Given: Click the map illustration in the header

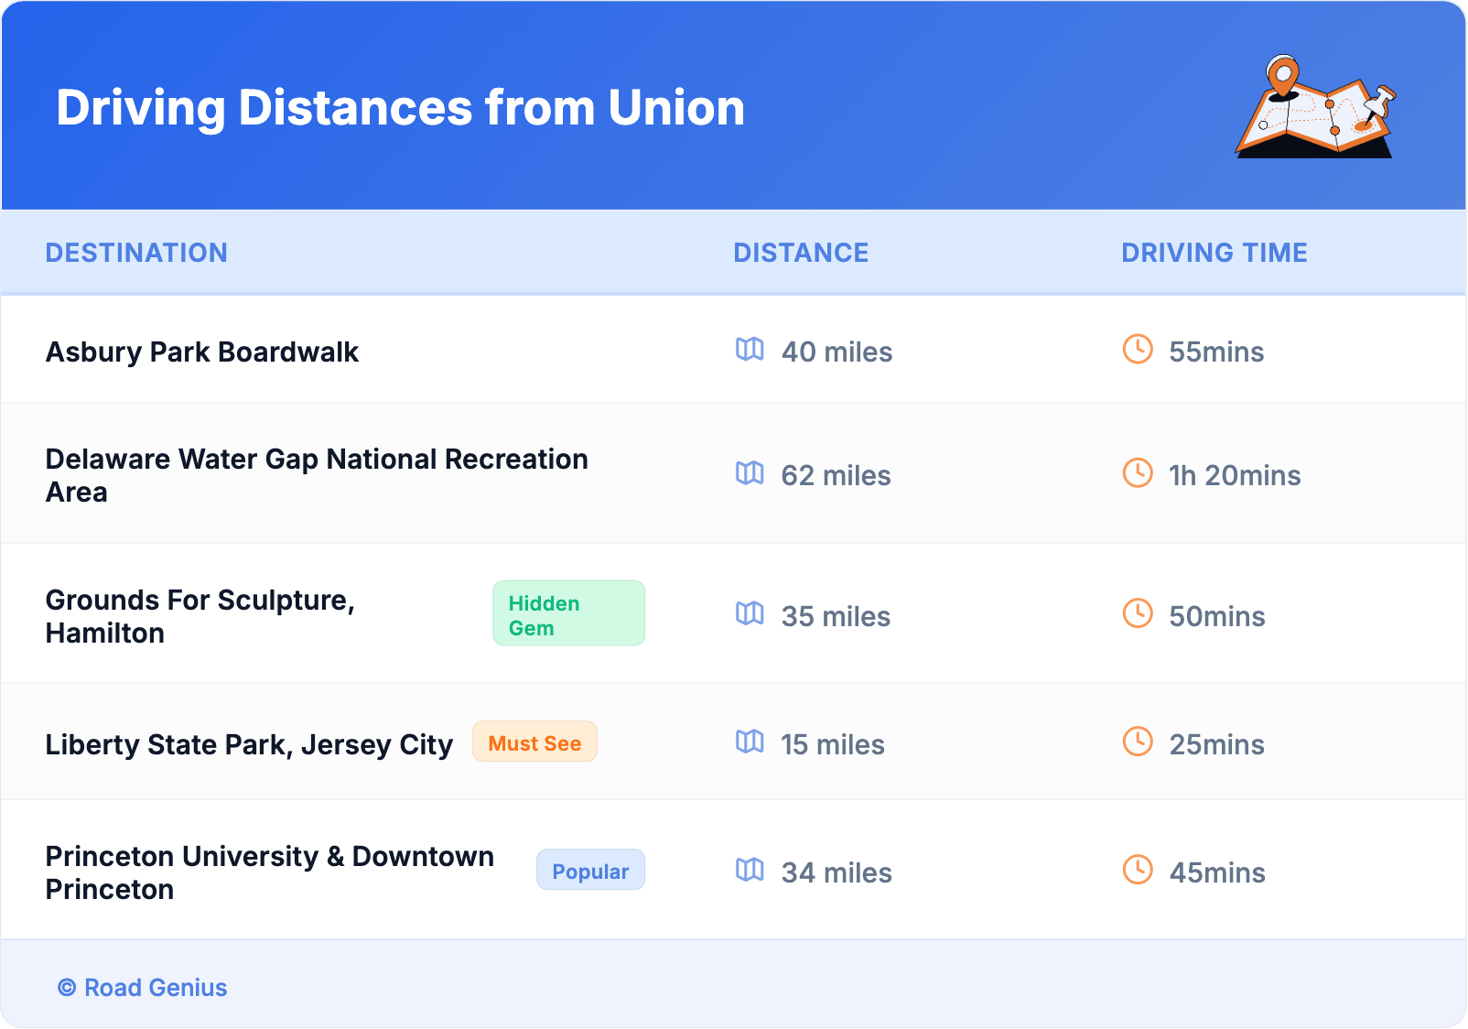Looking at the screenshot, I should (x=1315, y=108).
